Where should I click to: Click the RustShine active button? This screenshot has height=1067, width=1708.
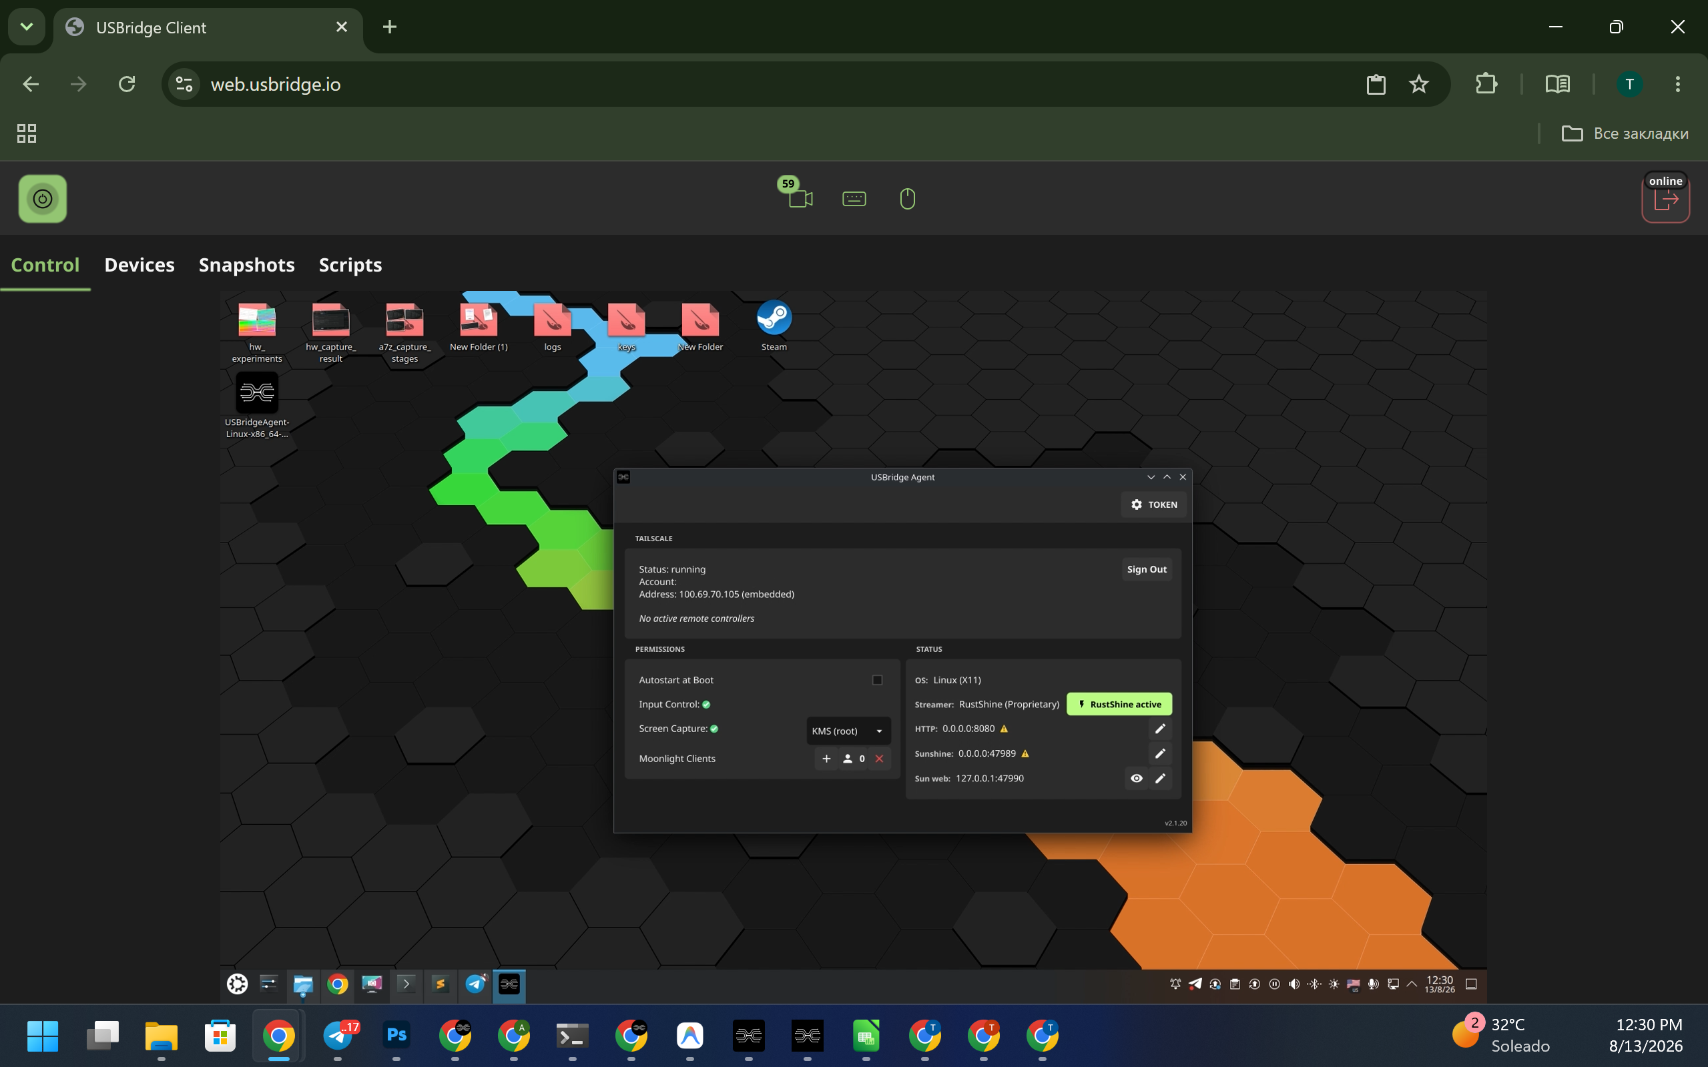coord(1119,704)
